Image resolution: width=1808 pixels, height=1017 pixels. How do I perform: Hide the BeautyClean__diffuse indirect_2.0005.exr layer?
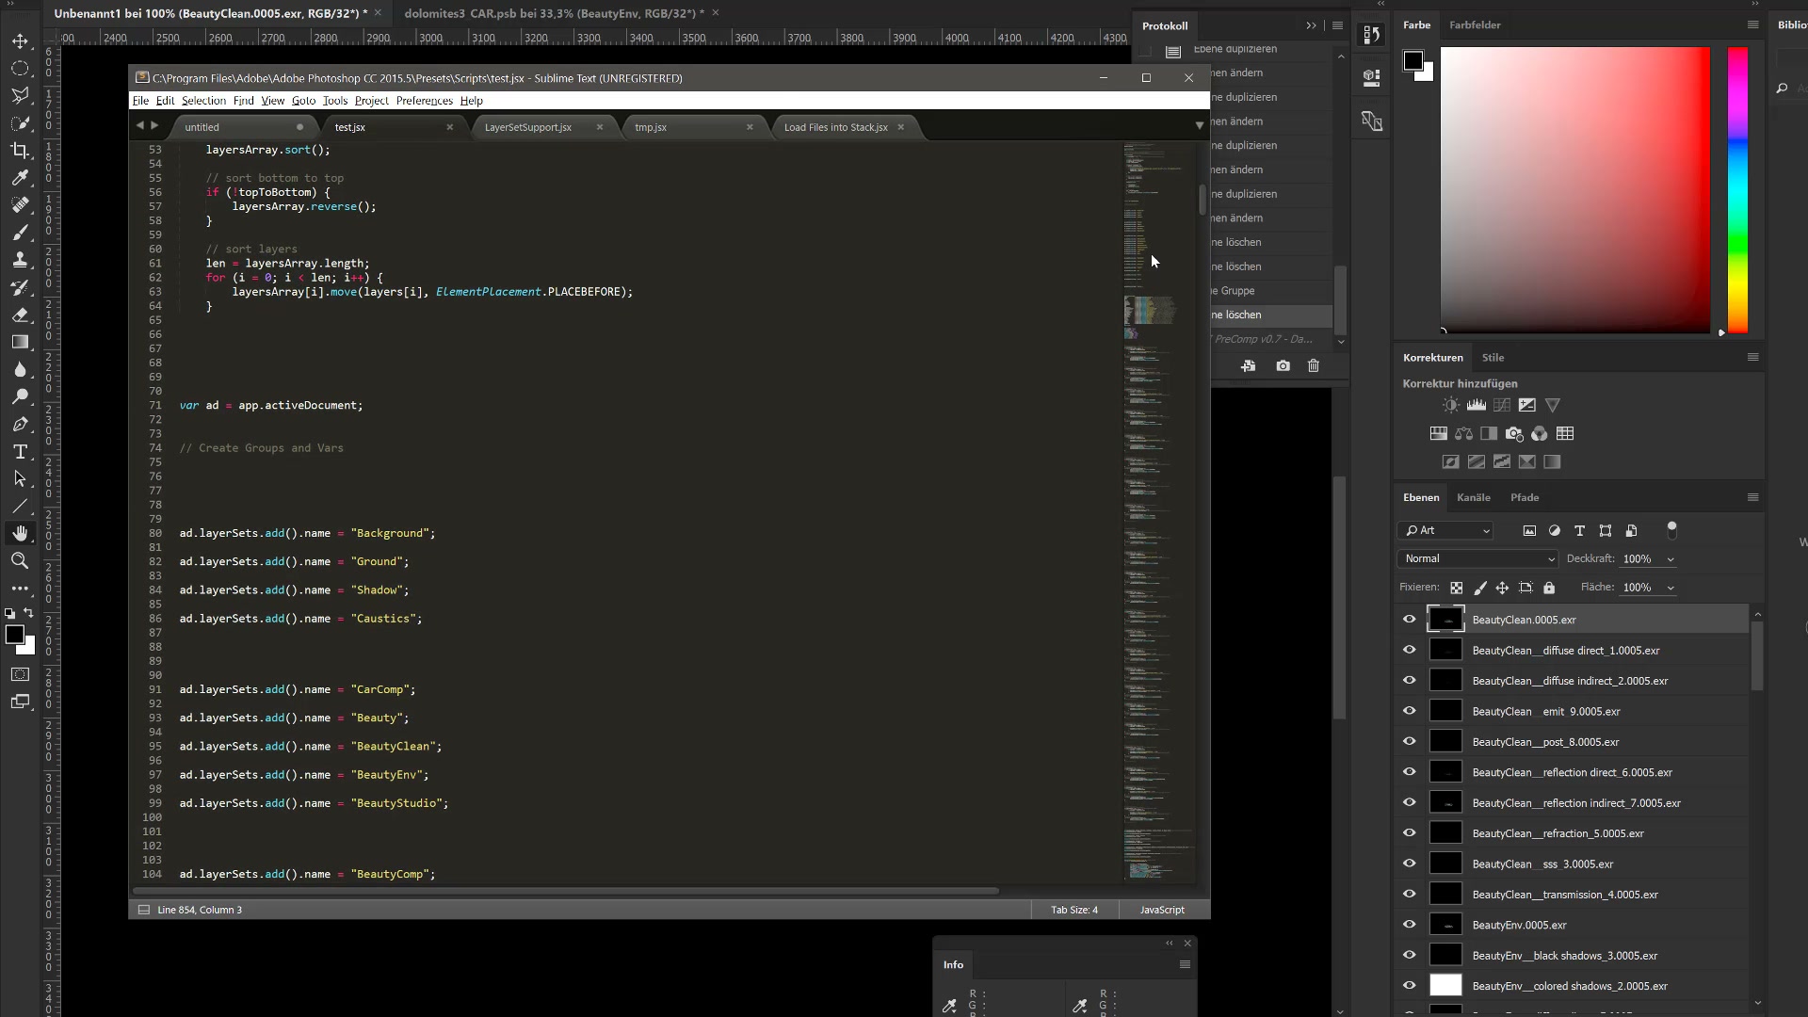1410,680
